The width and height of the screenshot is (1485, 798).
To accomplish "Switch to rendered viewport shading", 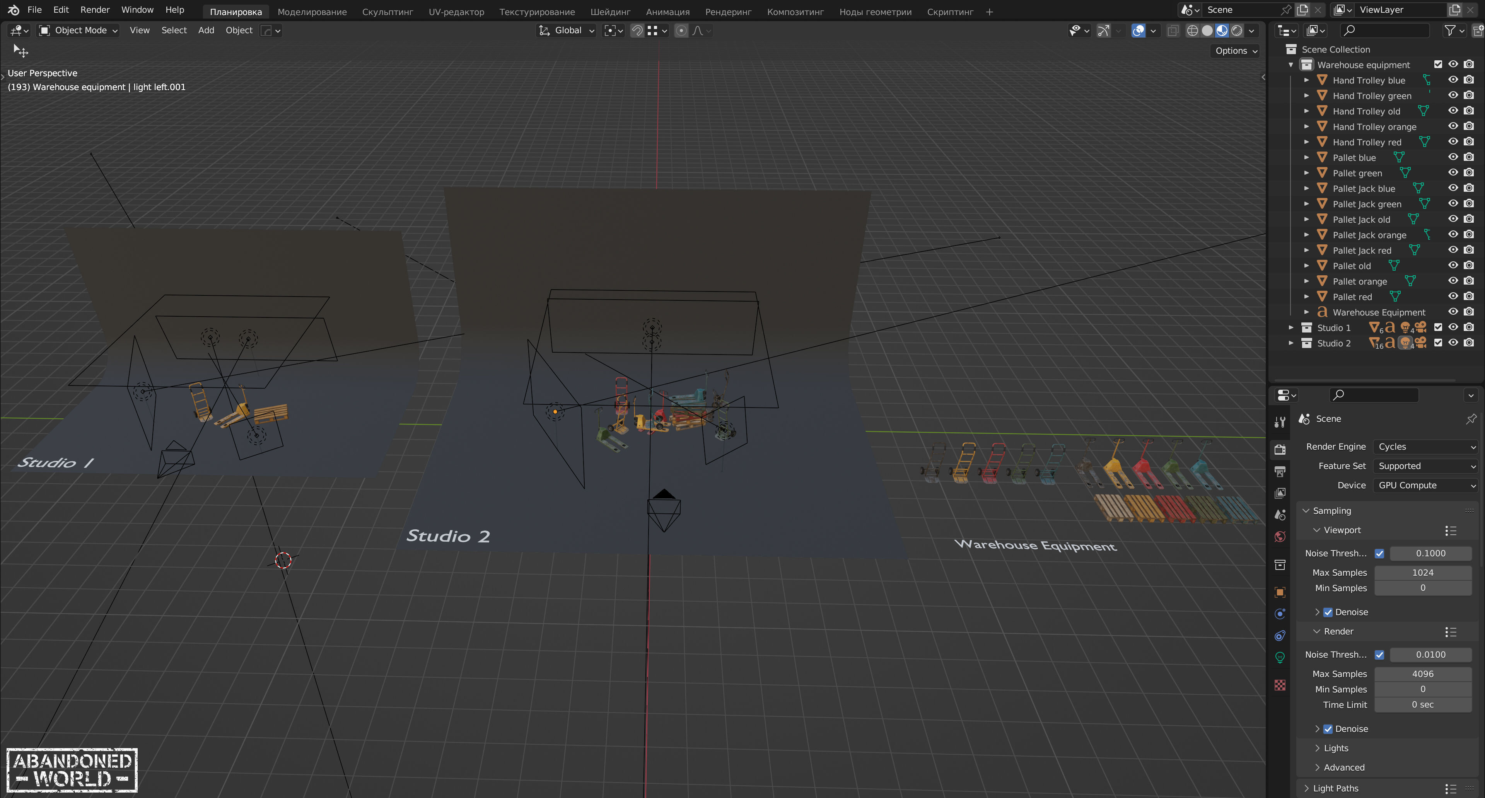I will (1237, 31).
